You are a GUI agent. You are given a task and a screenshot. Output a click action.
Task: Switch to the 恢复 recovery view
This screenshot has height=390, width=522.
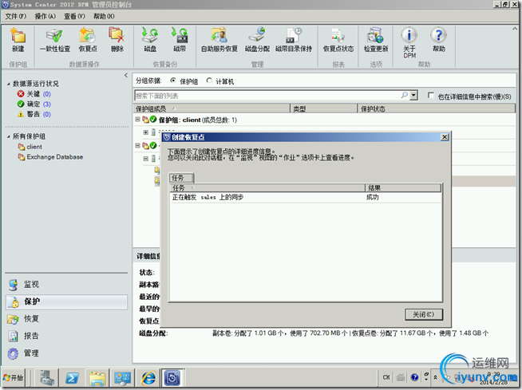(x=66, y=319)
